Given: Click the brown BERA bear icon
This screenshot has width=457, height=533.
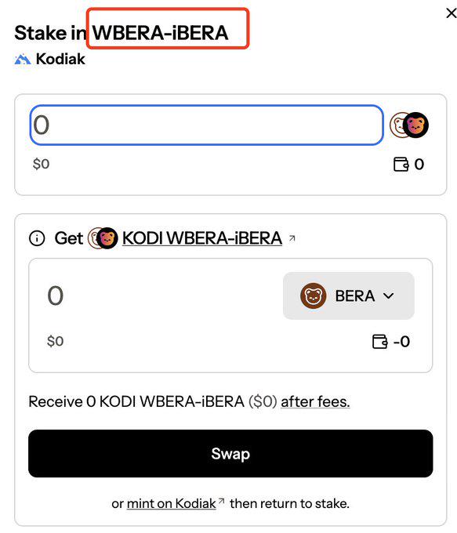Looking at the screenshot, I should [x=314, y=296].
